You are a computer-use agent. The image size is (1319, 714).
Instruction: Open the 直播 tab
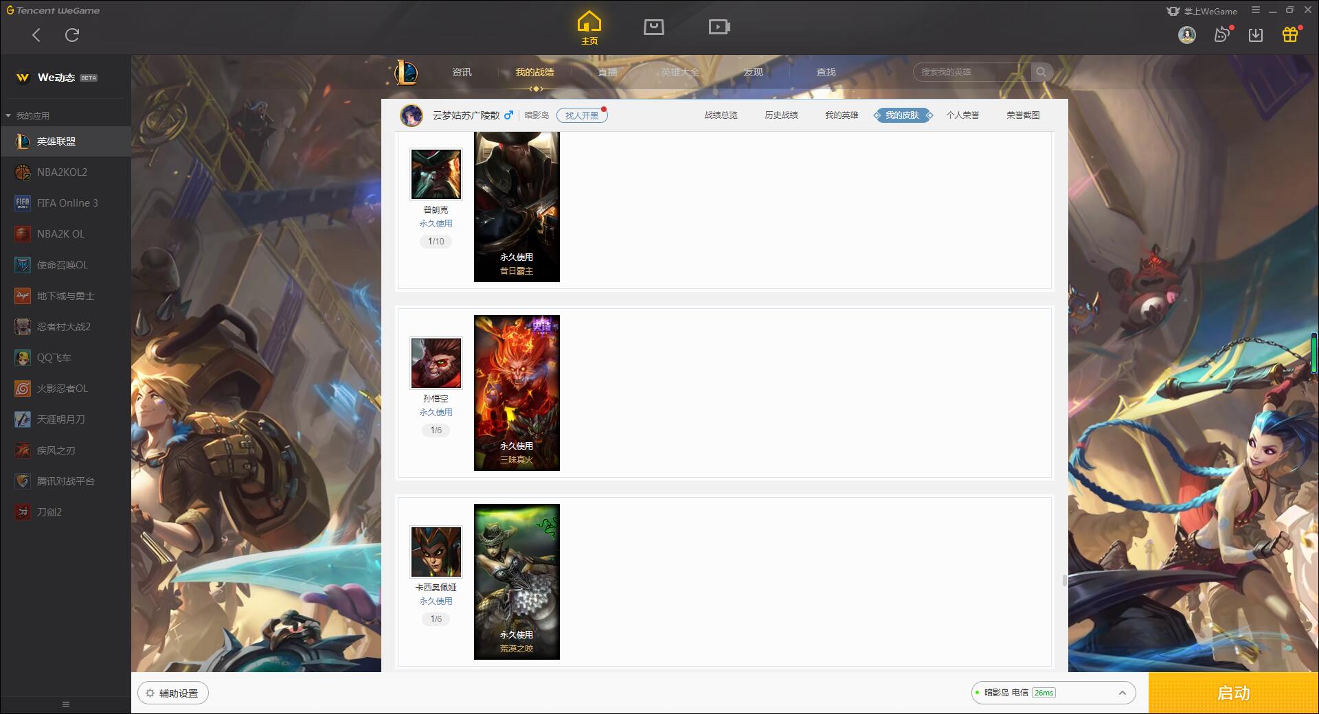pyautogui.click(x=607, y=72)
